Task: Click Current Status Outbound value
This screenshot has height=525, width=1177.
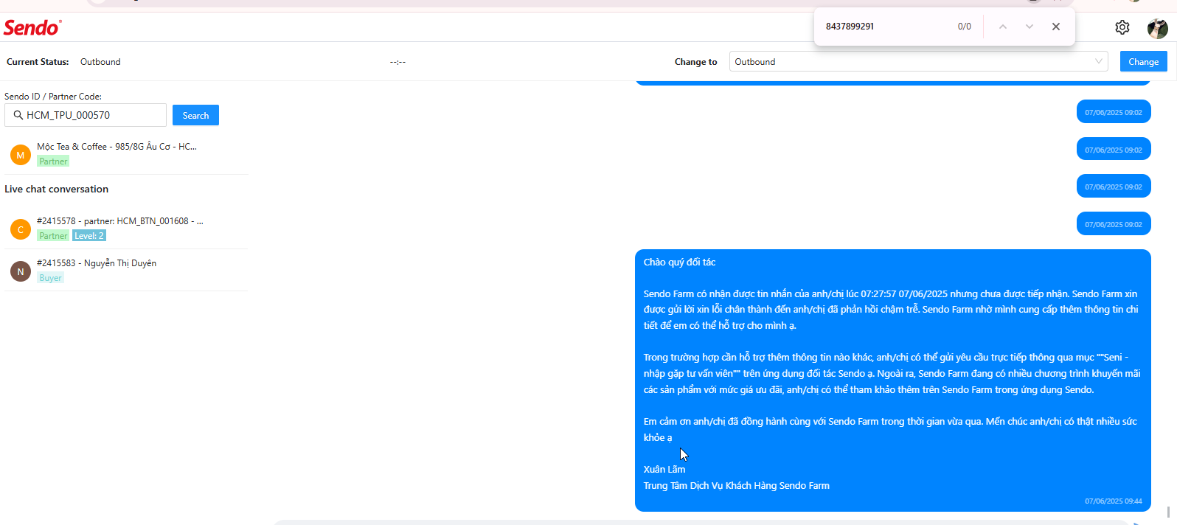Action: click(x=100, y=62)
